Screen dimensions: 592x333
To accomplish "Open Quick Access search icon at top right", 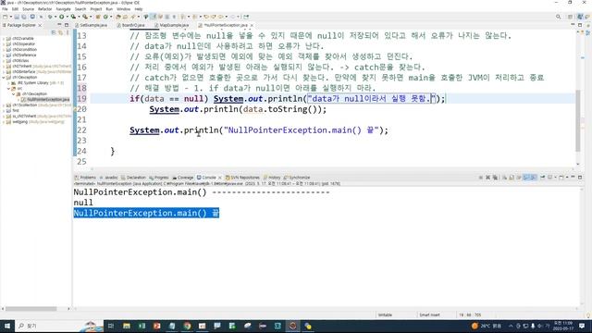I will 559,17.
